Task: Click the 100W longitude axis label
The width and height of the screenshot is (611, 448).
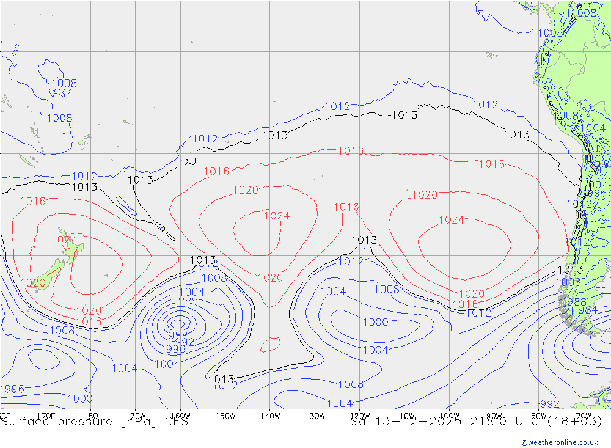Action: [x=449, y=416]
